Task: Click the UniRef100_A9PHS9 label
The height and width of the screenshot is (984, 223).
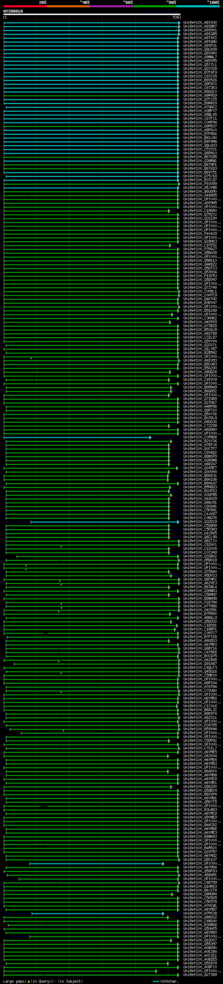Action: [200, 96]
